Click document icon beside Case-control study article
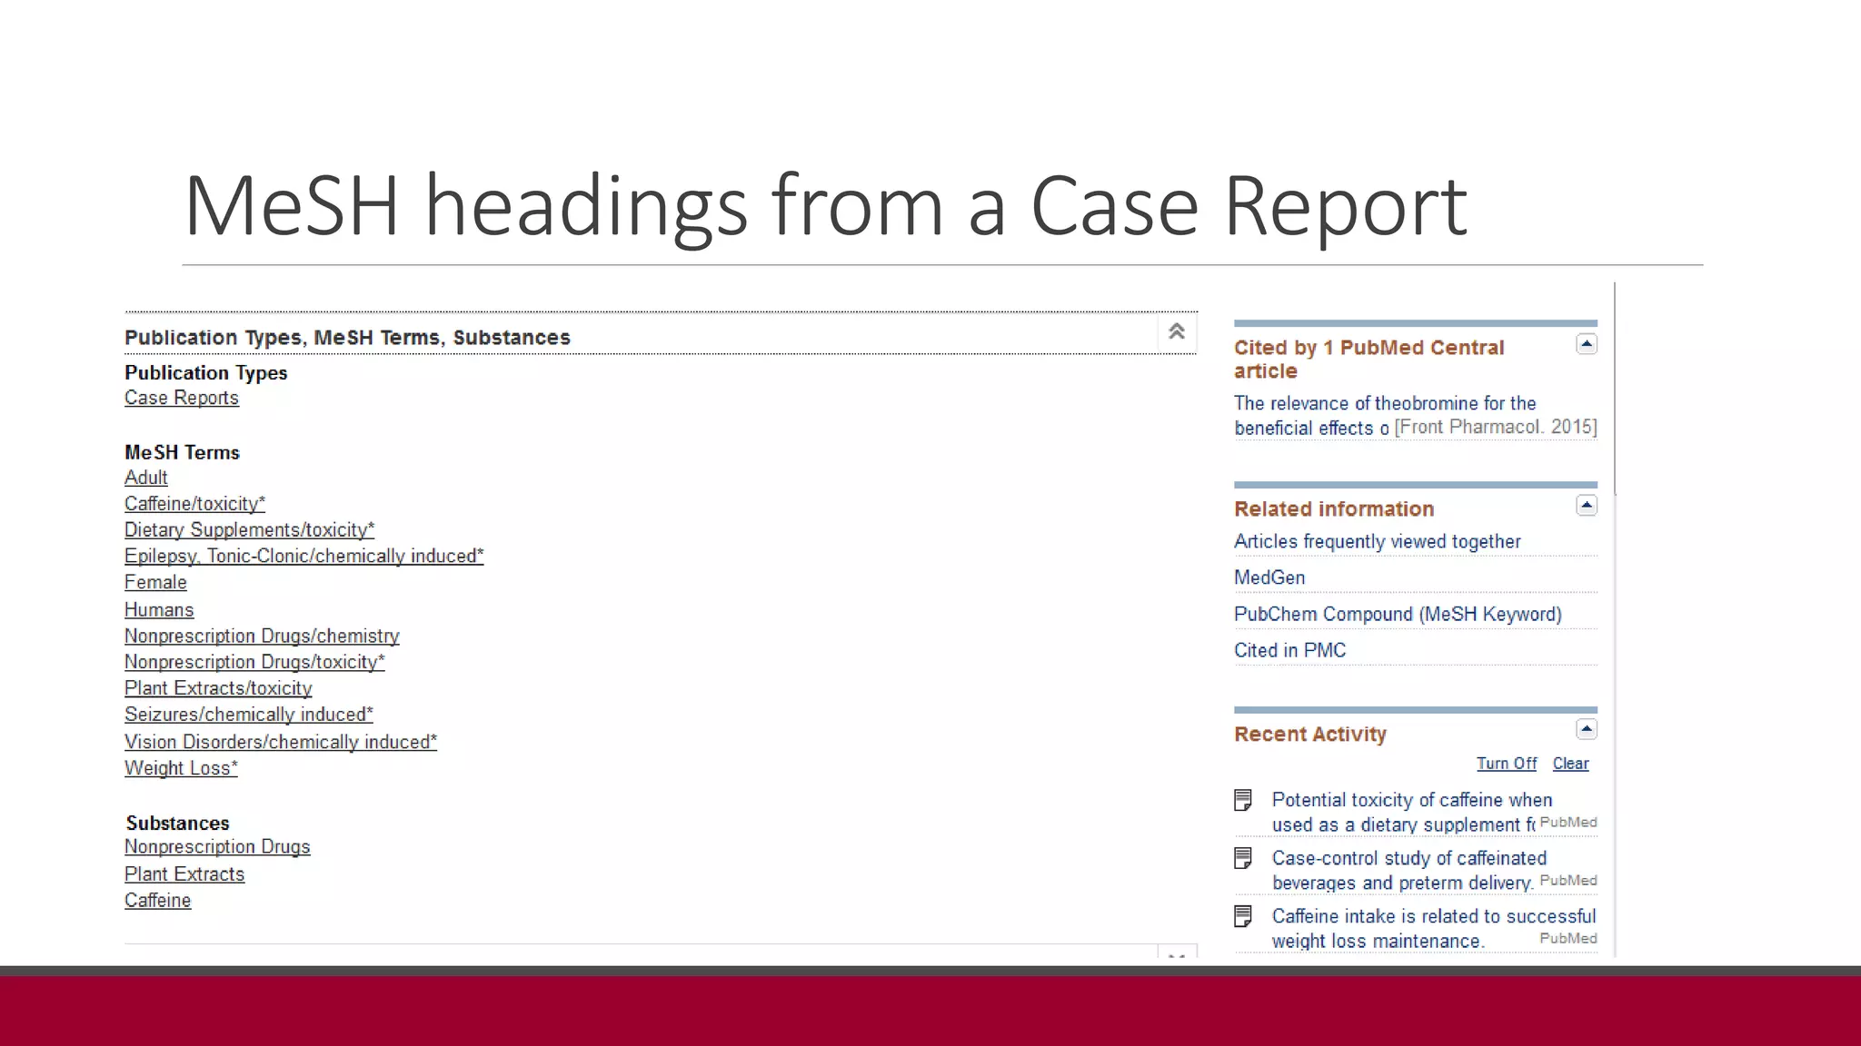 click(1243, 858)
